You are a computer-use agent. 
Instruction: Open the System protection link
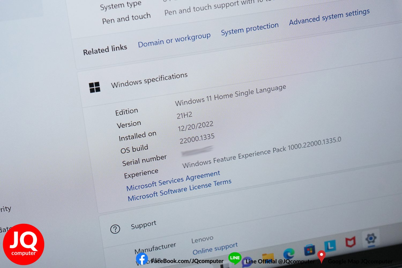[x=250, y=29]
